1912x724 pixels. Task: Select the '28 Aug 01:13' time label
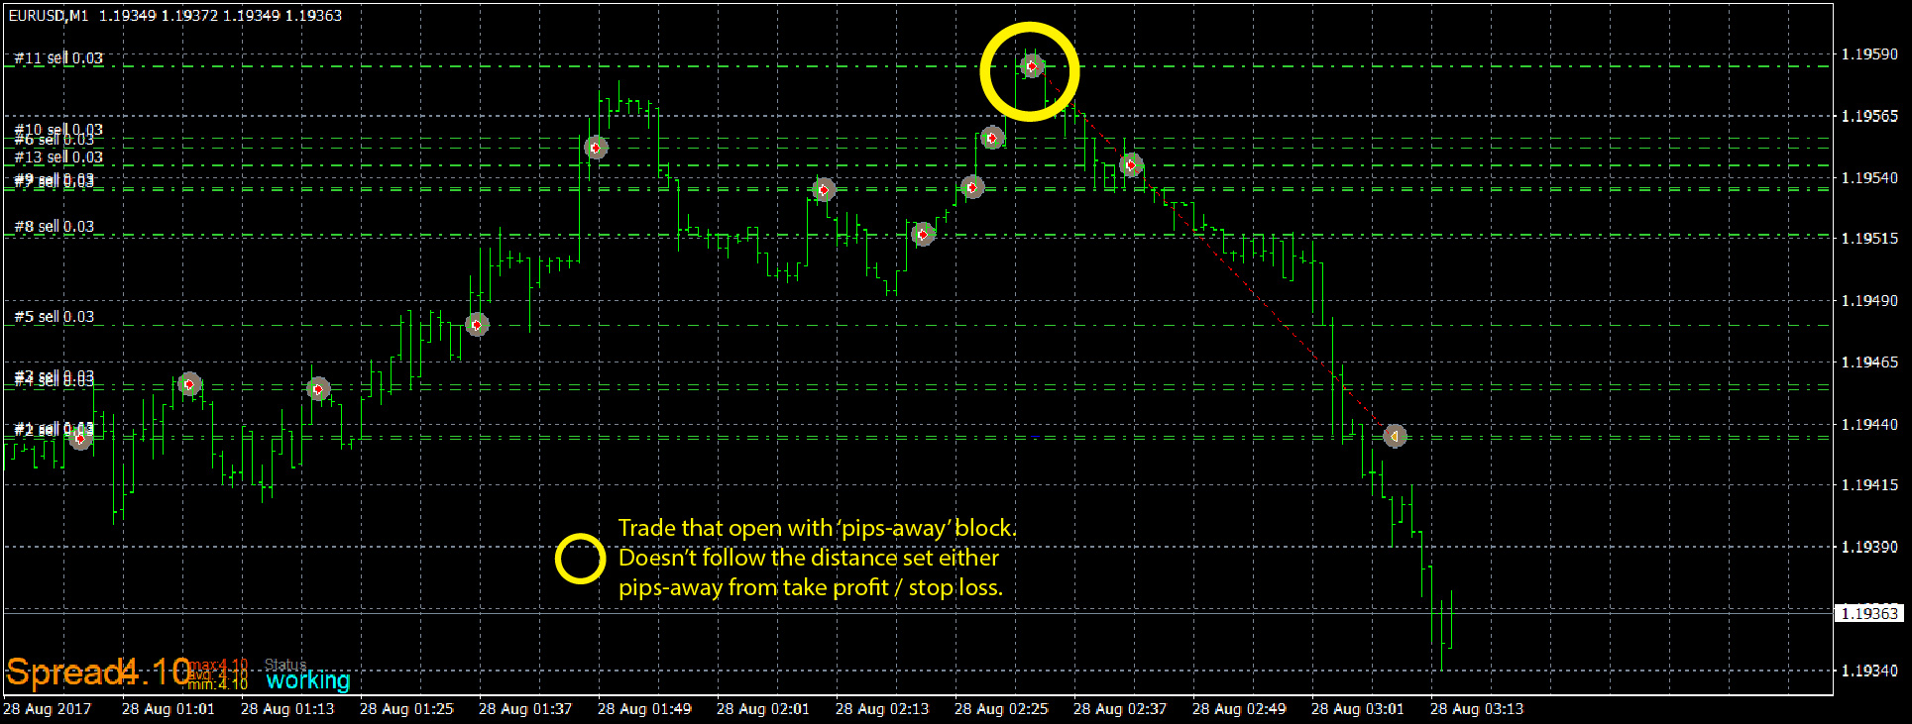click(287, 708)
